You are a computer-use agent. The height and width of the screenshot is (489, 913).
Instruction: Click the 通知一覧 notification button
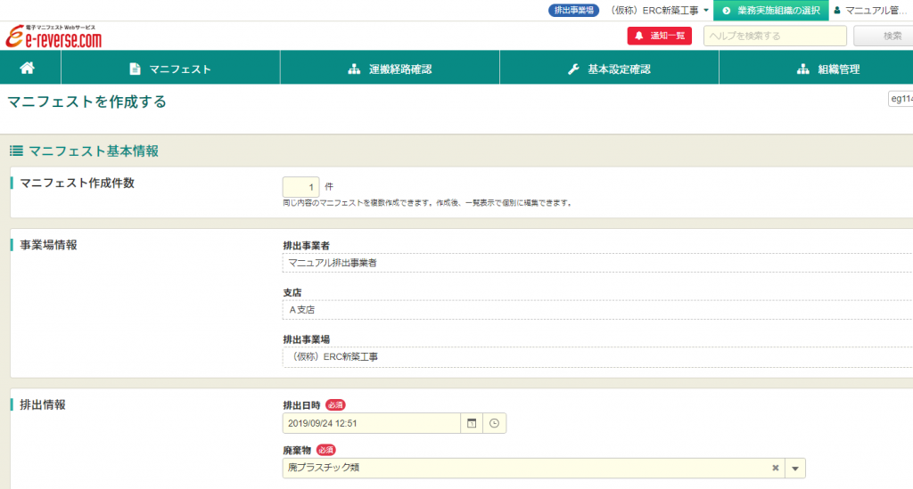(x=660, y=36)
